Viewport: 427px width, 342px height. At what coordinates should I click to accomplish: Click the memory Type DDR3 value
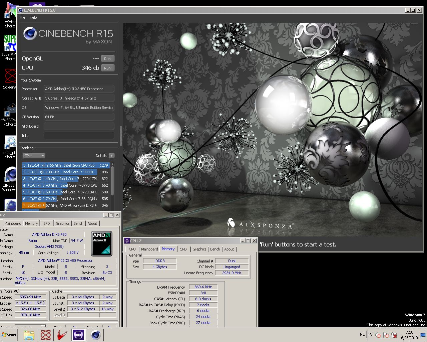[160, 261]
